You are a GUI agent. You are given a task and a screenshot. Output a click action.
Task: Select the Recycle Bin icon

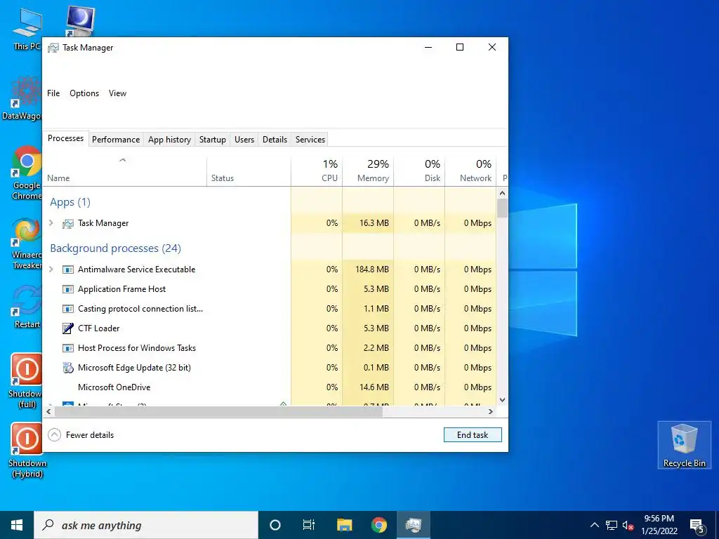[x=684, y=445]
